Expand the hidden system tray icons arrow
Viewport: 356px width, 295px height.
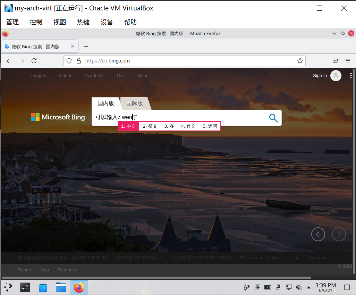pyautogui.click(x=309, y=287)
